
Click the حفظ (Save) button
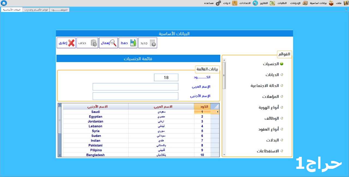pos(128,43)
